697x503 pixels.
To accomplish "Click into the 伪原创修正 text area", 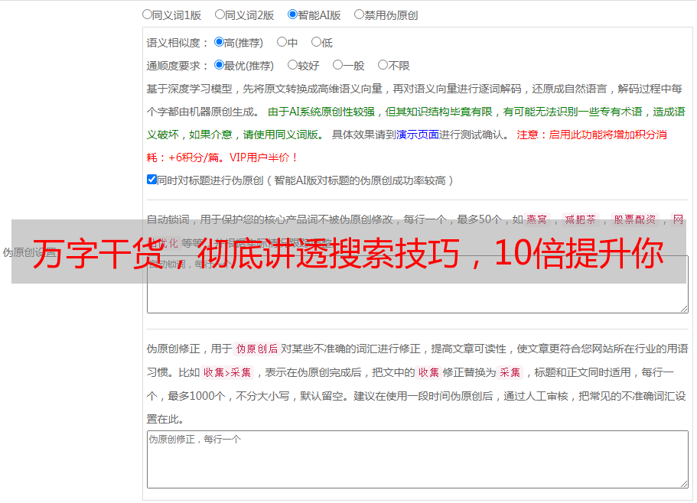I will 418,459.
